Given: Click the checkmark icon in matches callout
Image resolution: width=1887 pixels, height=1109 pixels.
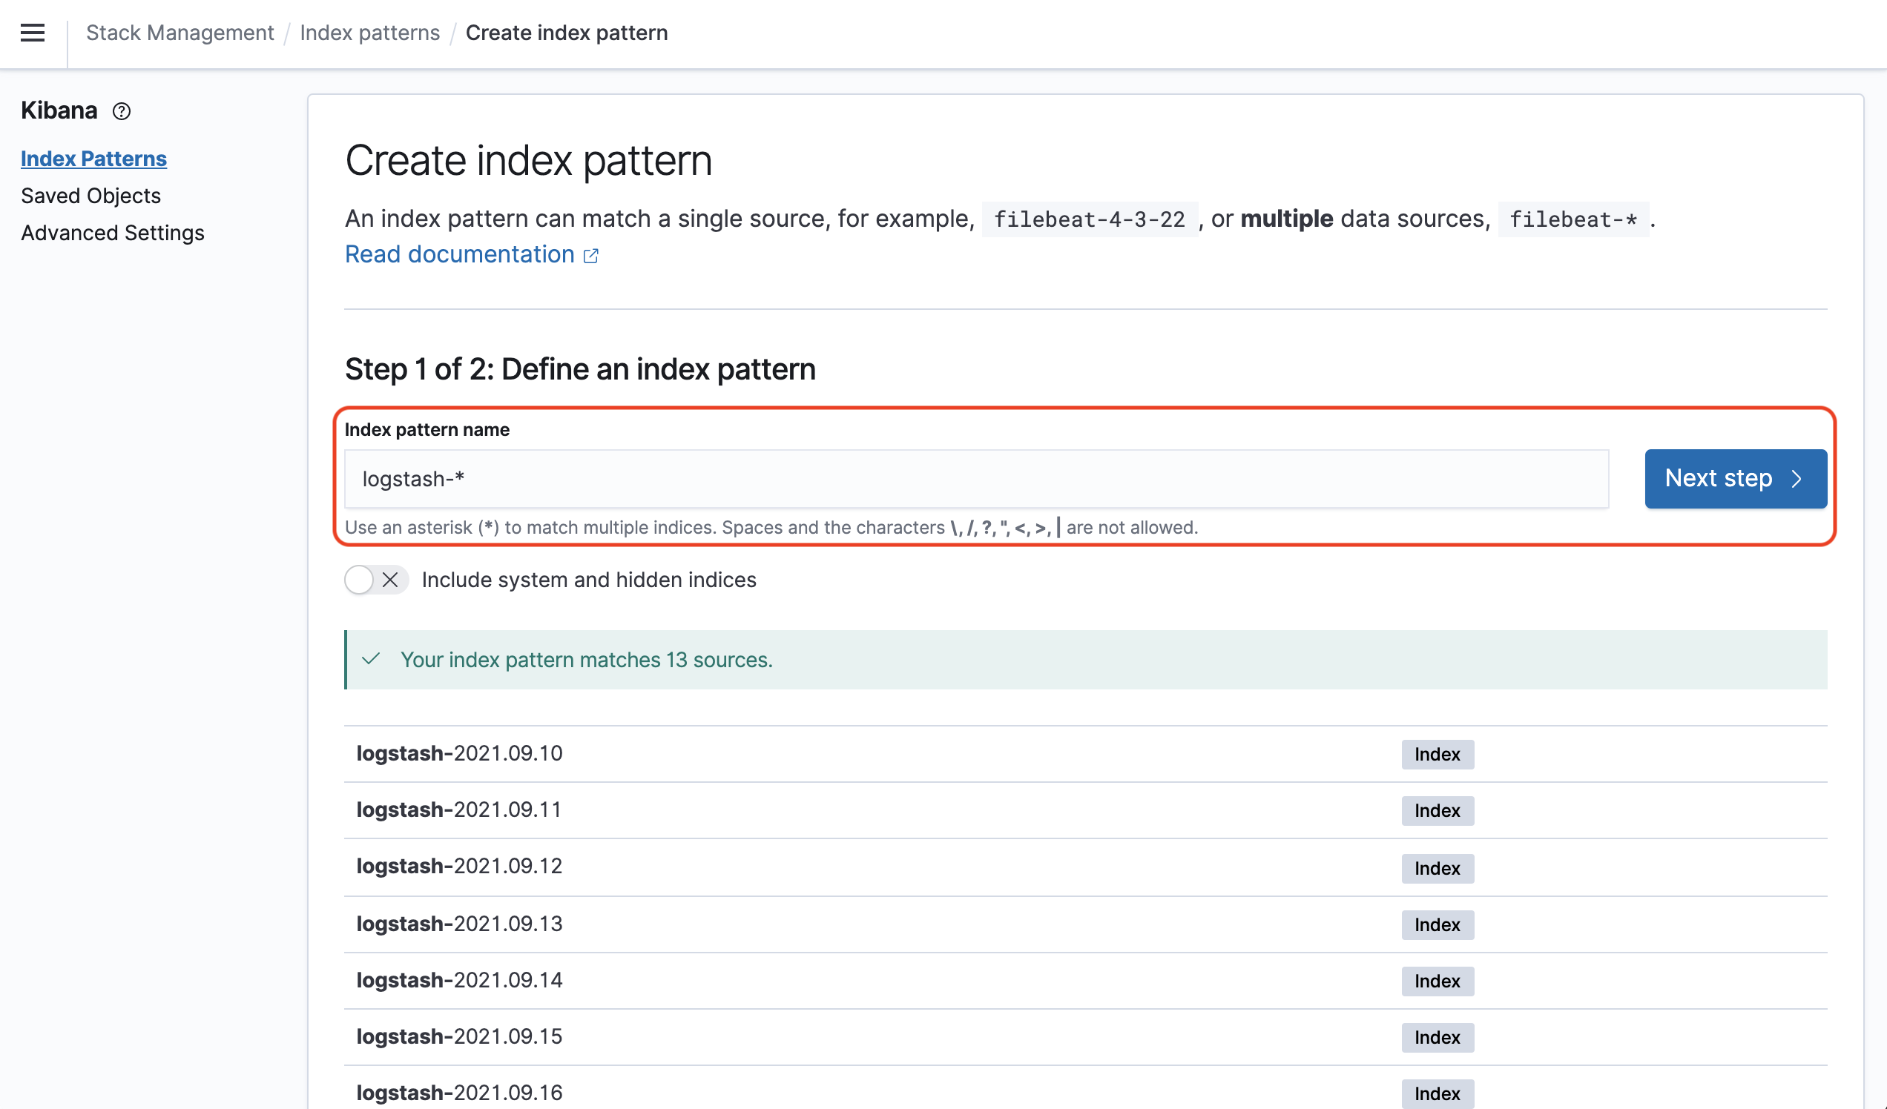Looking at the screenshot, I should click(x=371, y=659).
